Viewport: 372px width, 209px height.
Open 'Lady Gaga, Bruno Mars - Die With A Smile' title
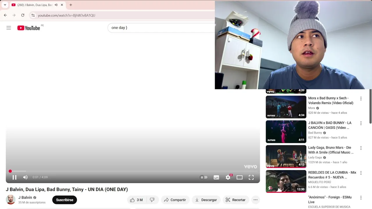tap(331, 150)
